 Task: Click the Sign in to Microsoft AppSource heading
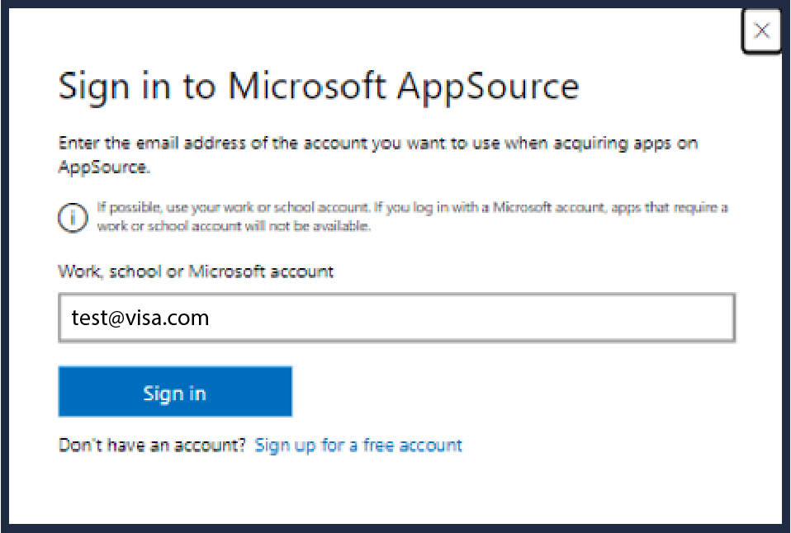319,87
